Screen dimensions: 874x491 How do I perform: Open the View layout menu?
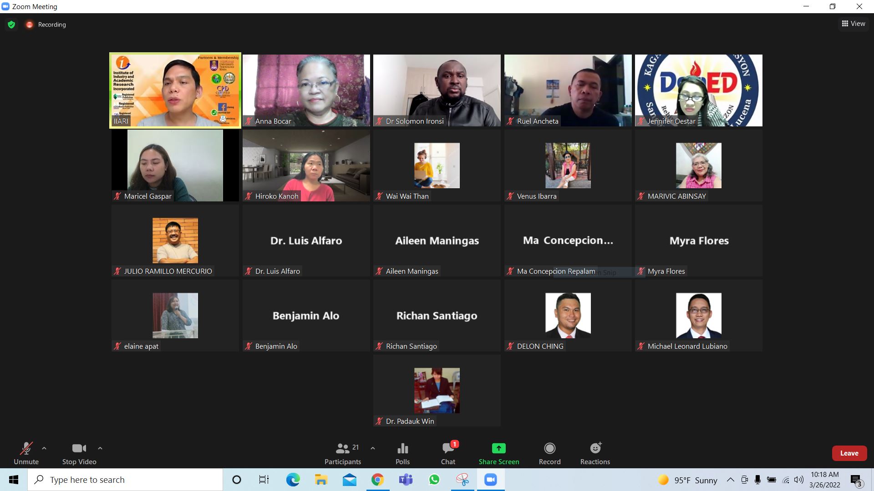(853, 24)
